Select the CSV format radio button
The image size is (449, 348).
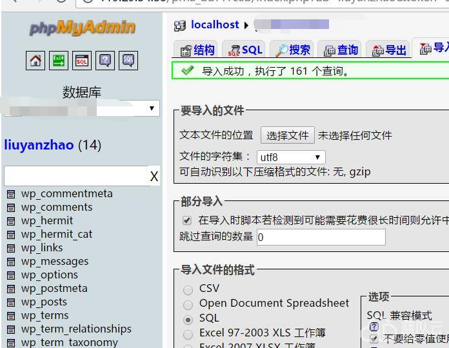pyautogui.click(x=188, y=289)
